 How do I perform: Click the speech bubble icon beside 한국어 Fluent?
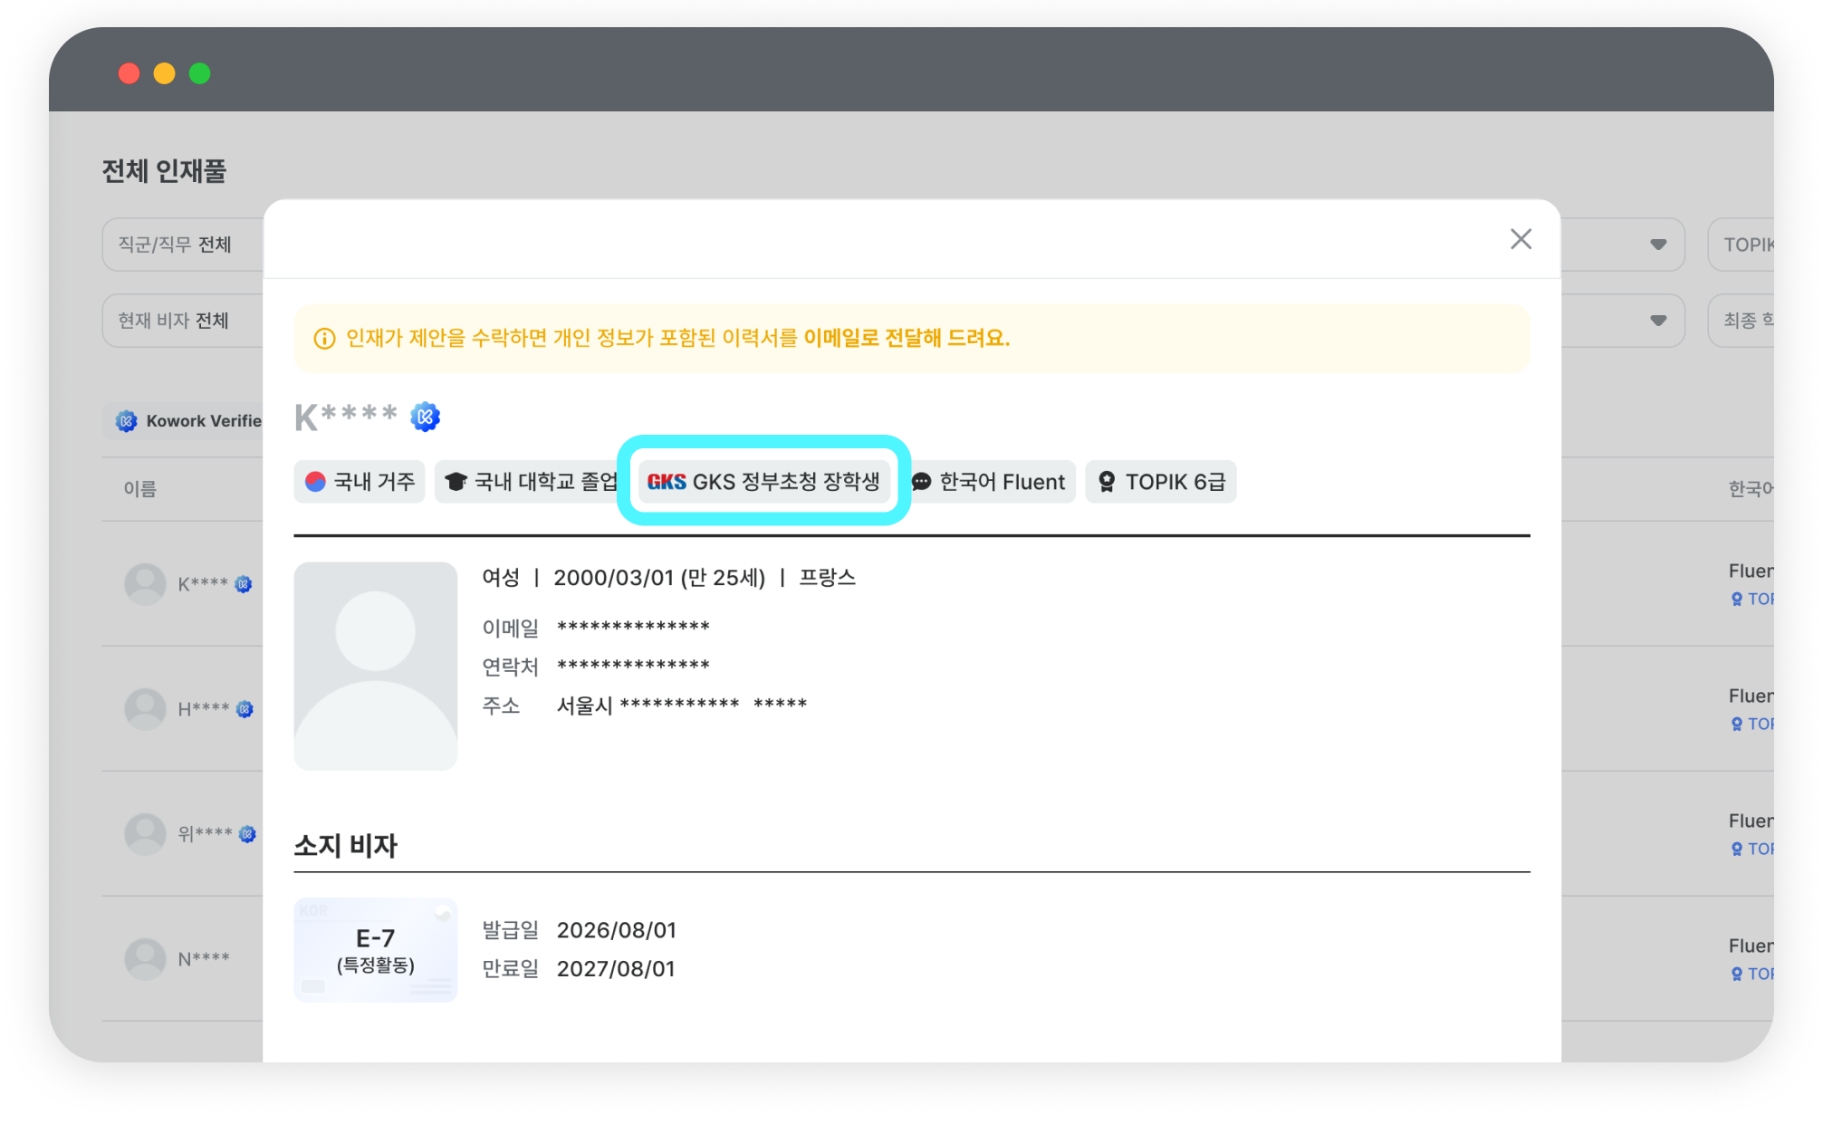coord(922,482)
